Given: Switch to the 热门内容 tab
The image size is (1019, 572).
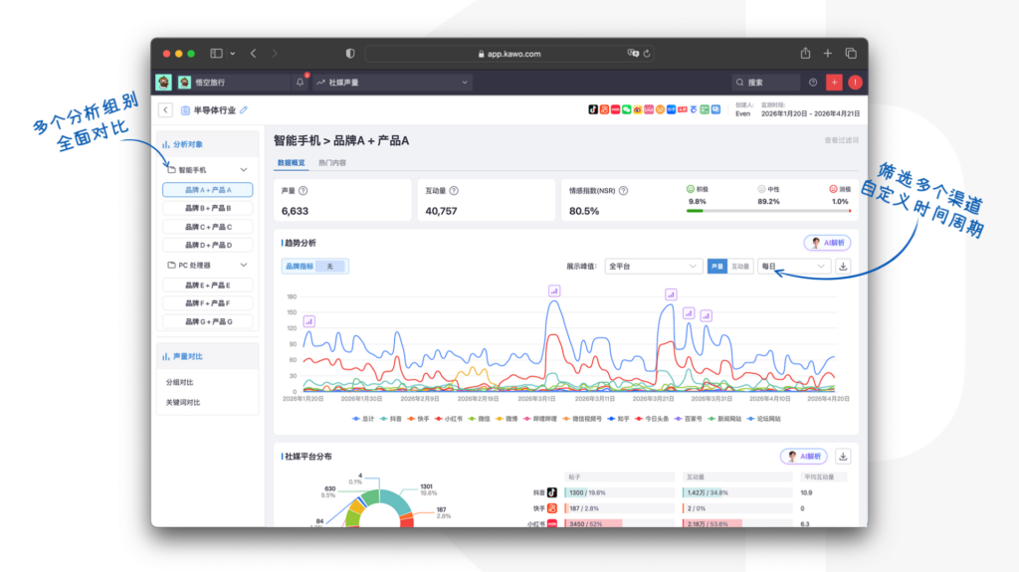Looking at the screenshot, I should (332, 163).
